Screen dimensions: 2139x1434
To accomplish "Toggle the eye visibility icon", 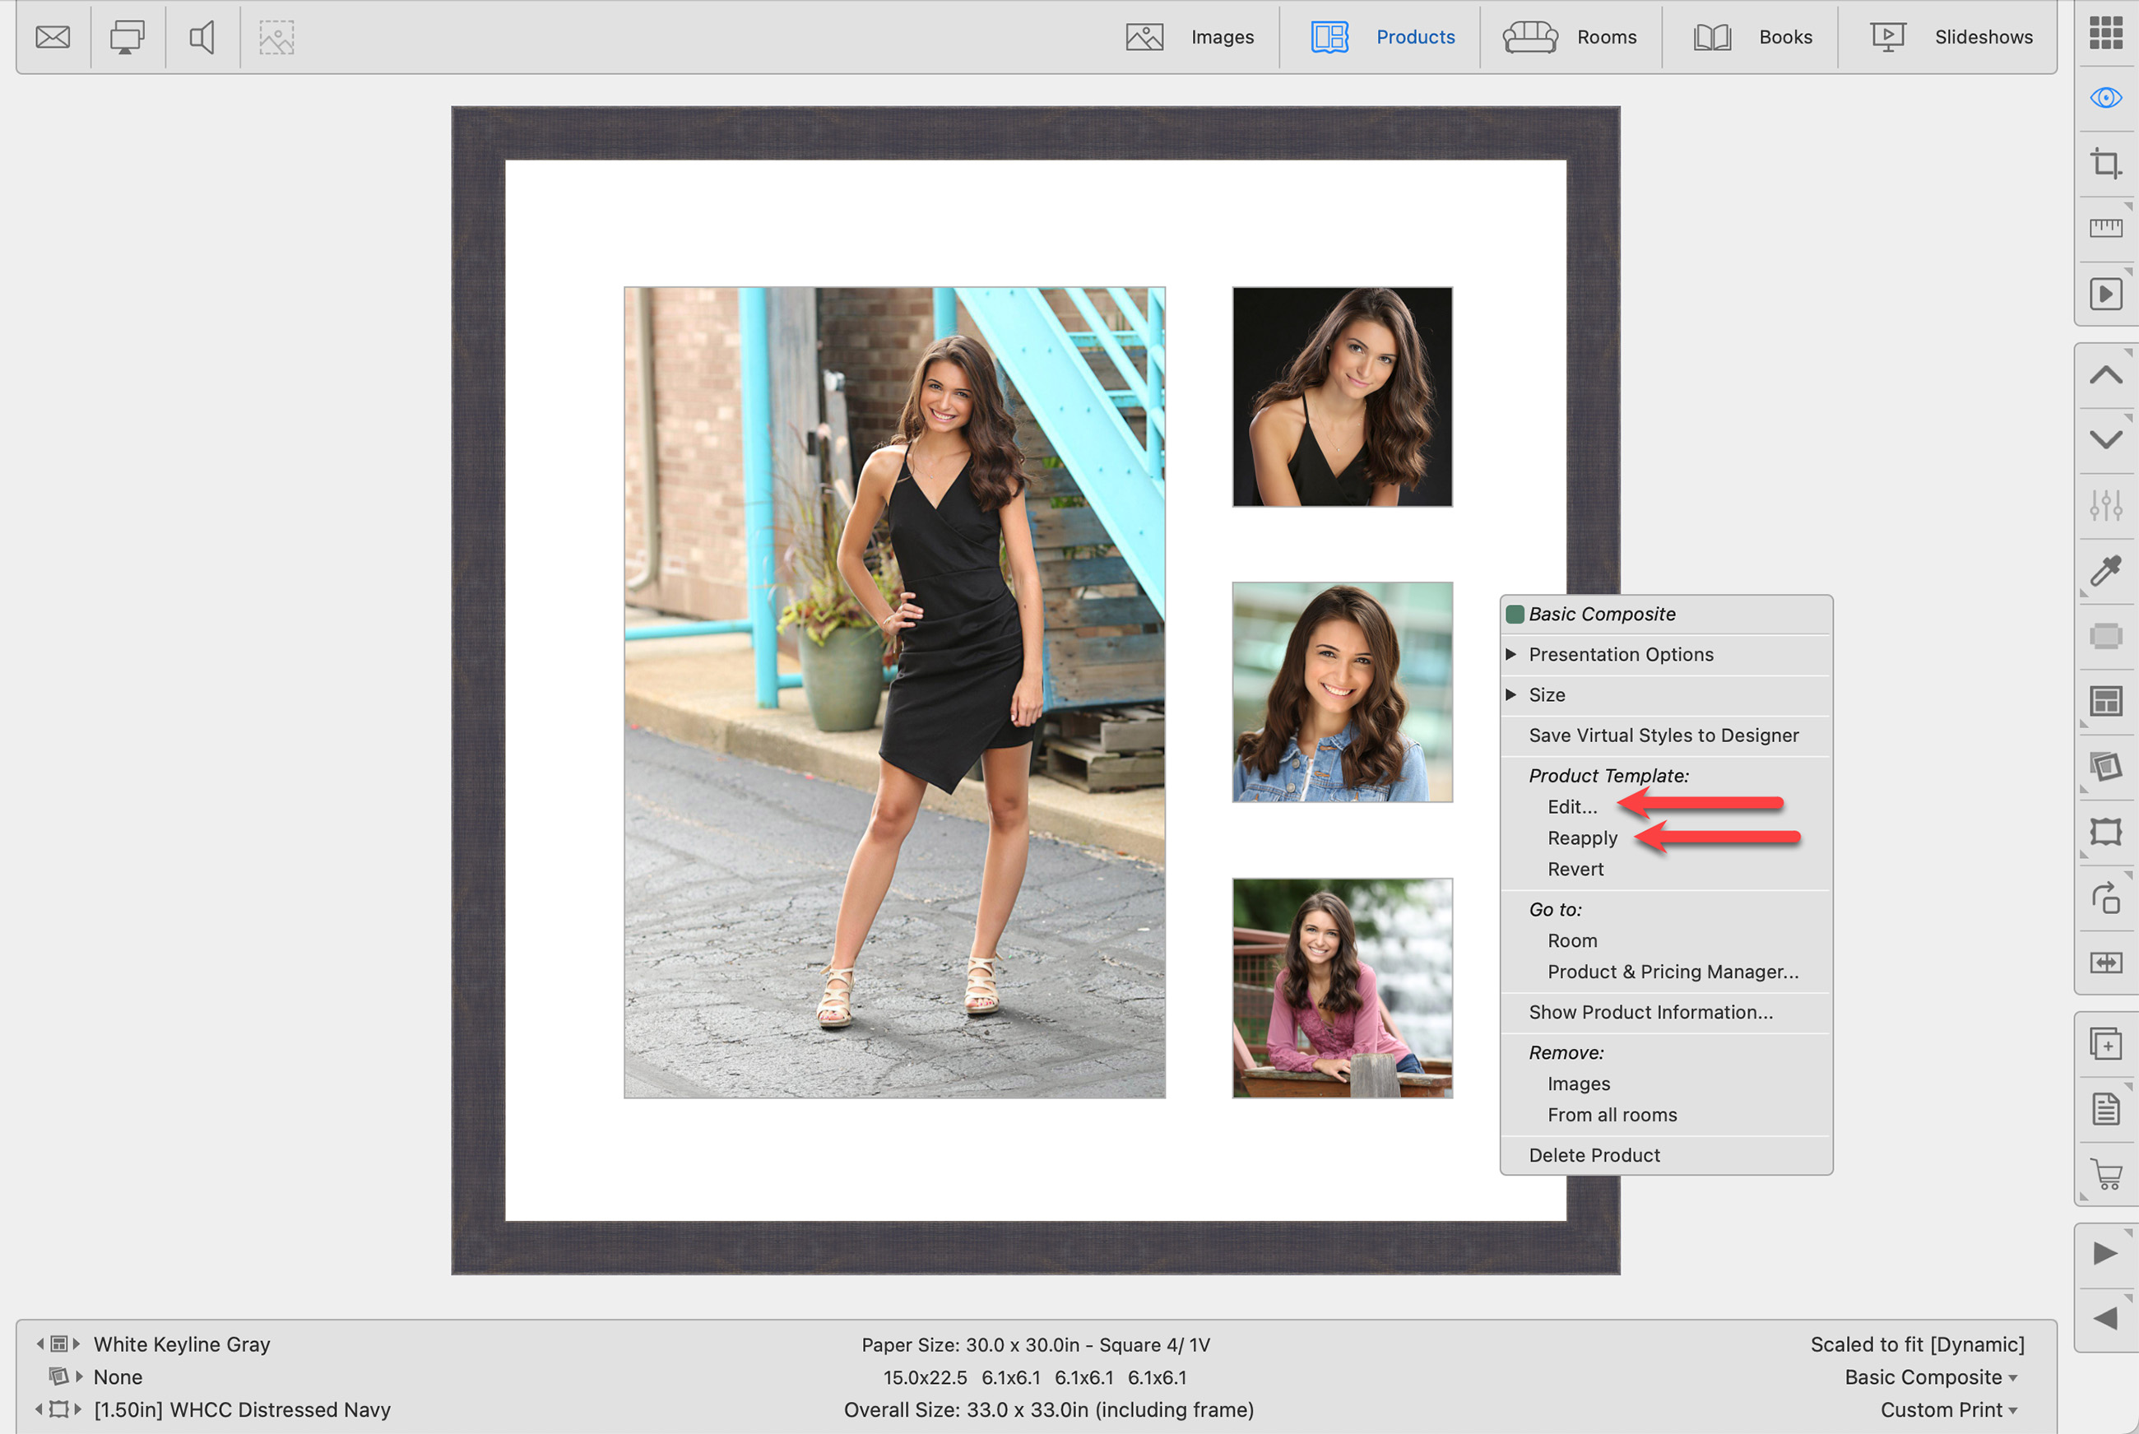I will tap(2105, 98).
